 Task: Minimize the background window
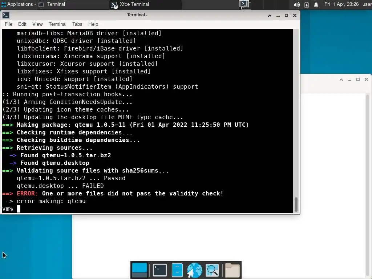(x=349, y=80)
